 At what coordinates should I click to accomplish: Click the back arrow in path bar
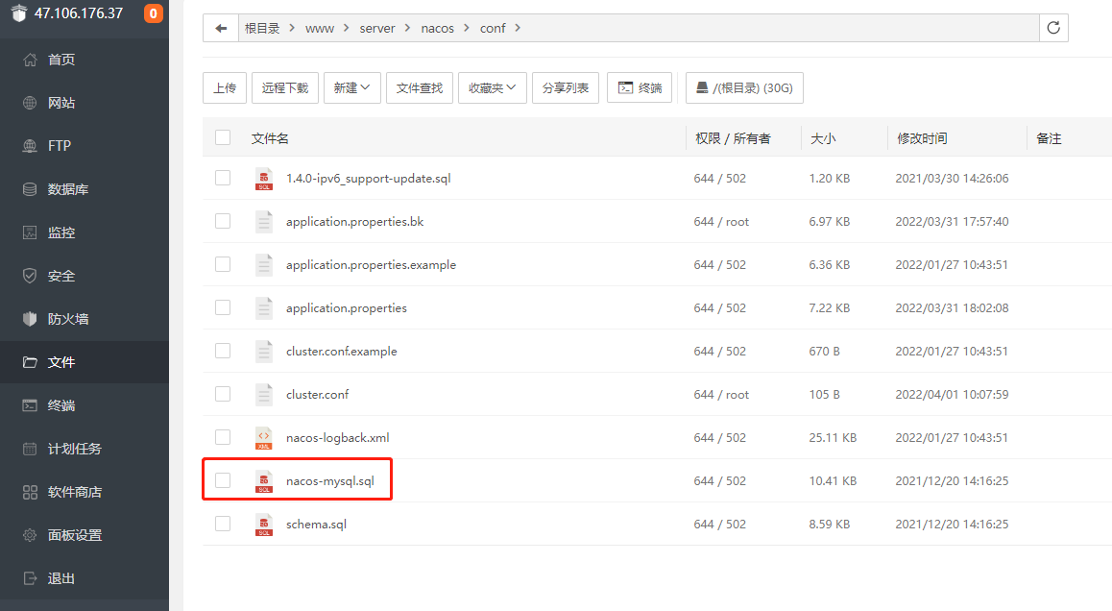(221, 29)
